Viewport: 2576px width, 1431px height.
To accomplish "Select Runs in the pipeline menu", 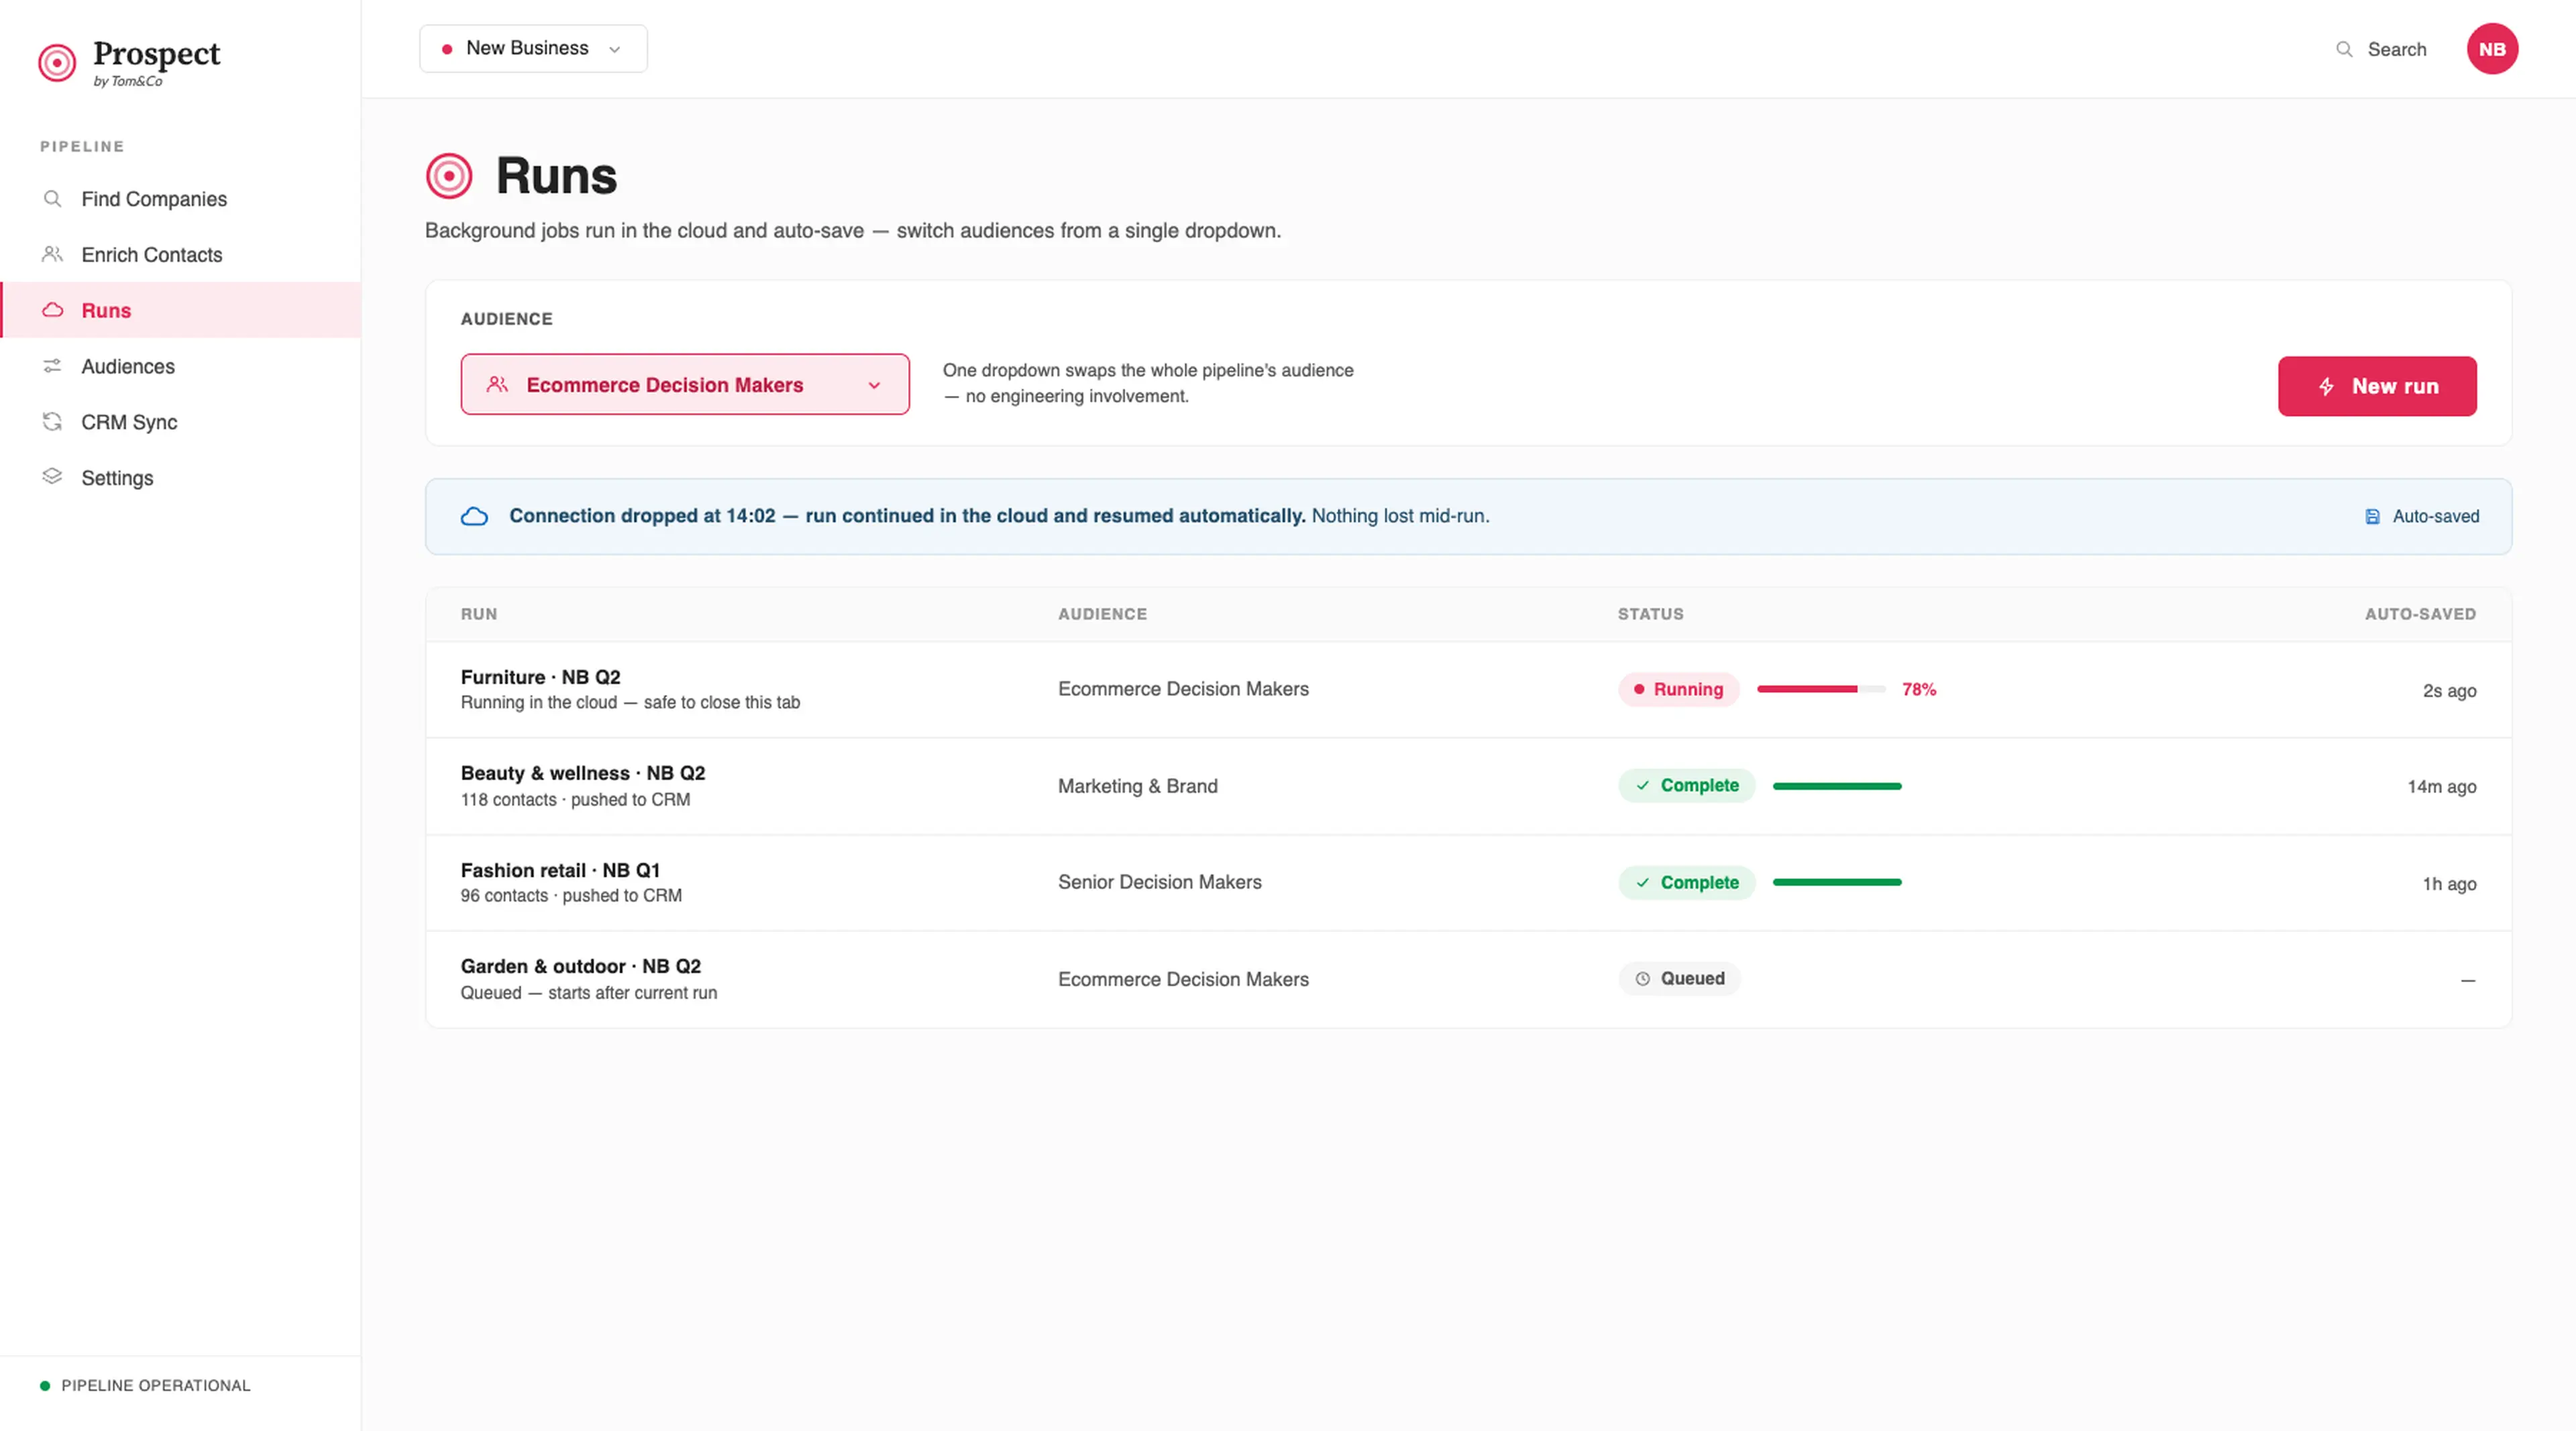I will (x=180, y=310).
